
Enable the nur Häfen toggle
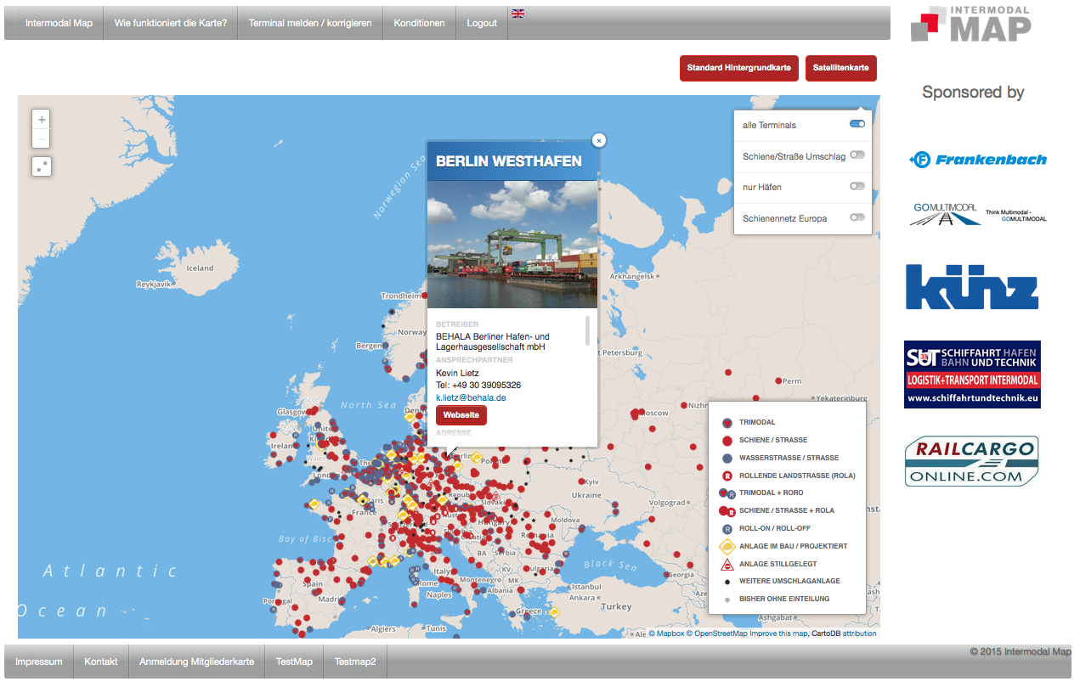(x=857, y=186)
